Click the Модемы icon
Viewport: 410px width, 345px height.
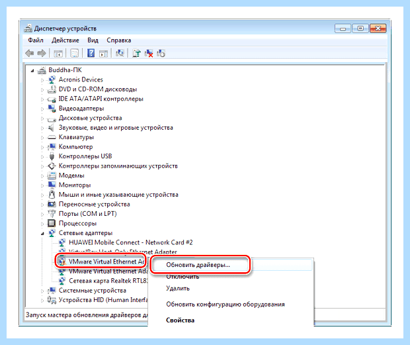tap(52, 175)
